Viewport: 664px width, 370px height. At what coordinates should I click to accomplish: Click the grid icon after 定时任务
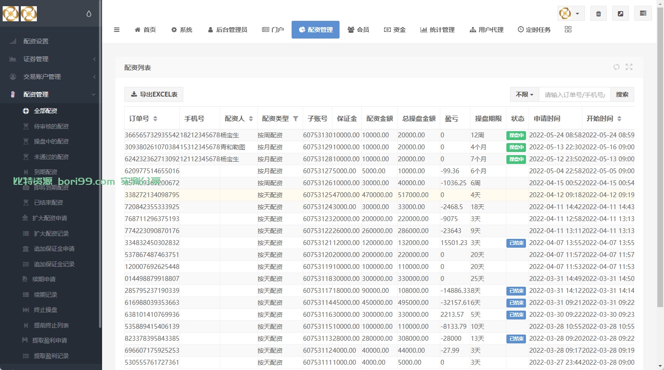(x=568, y=29)
